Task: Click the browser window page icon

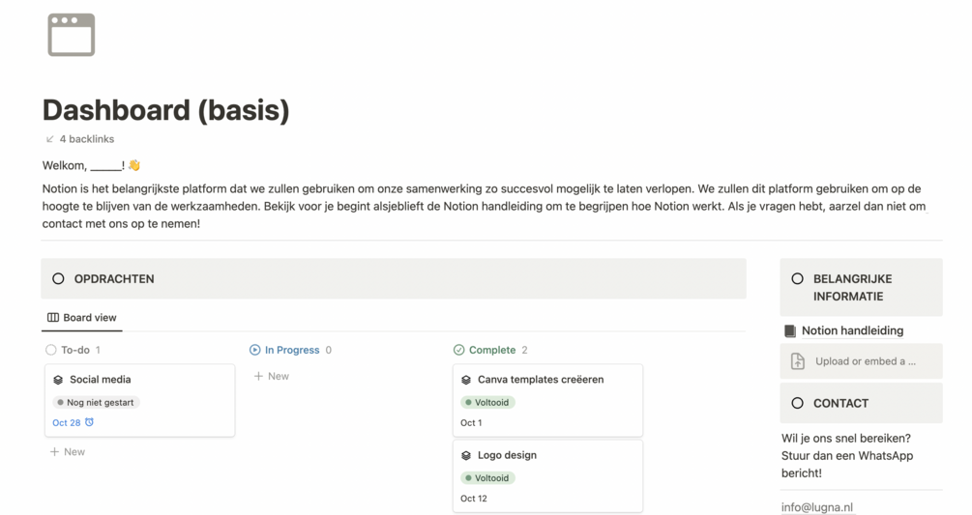Action: 72,35
